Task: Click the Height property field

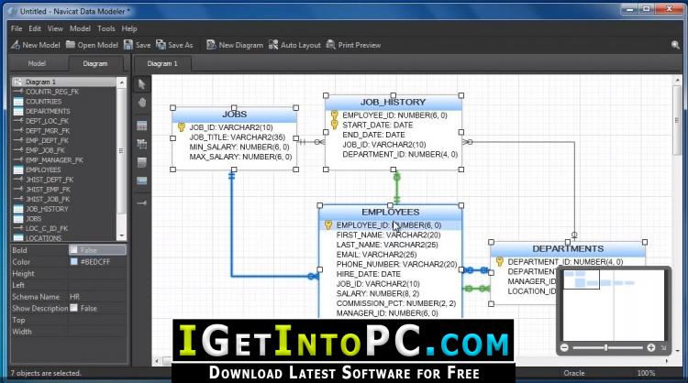Action: [97, 273]
